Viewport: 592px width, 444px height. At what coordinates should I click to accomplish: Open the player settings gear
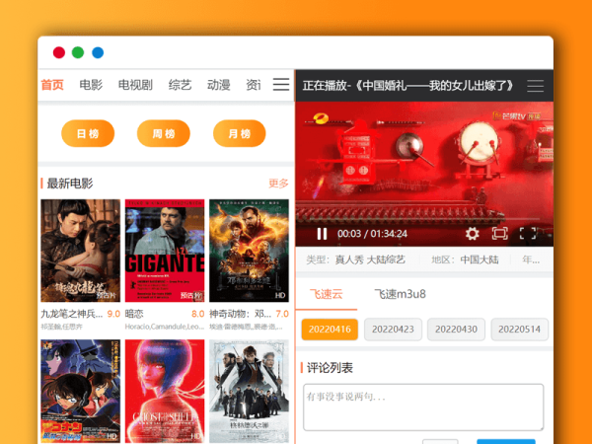pos(472,233)
